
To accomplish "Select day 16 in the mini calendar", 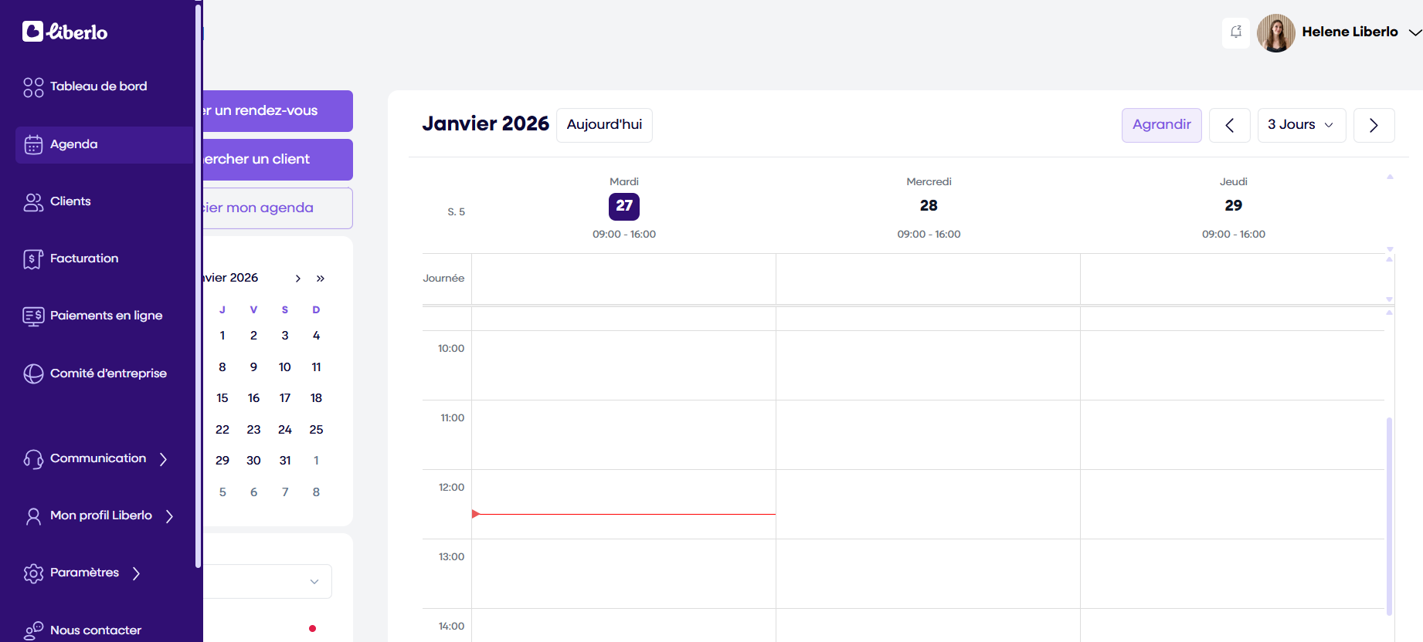I will (x=253, y=398).
